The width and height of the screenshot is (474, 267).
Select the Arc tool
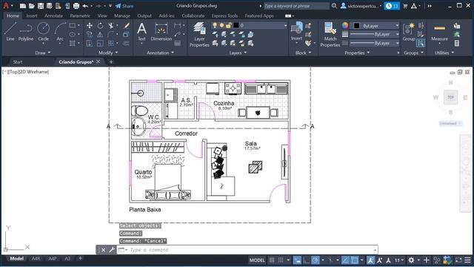(x=60, y=31)
